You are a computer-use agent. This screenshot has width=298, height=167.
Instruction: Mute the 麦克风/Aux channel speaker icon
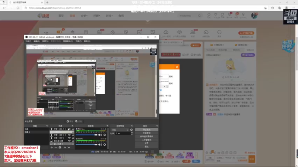pos(100,135)
